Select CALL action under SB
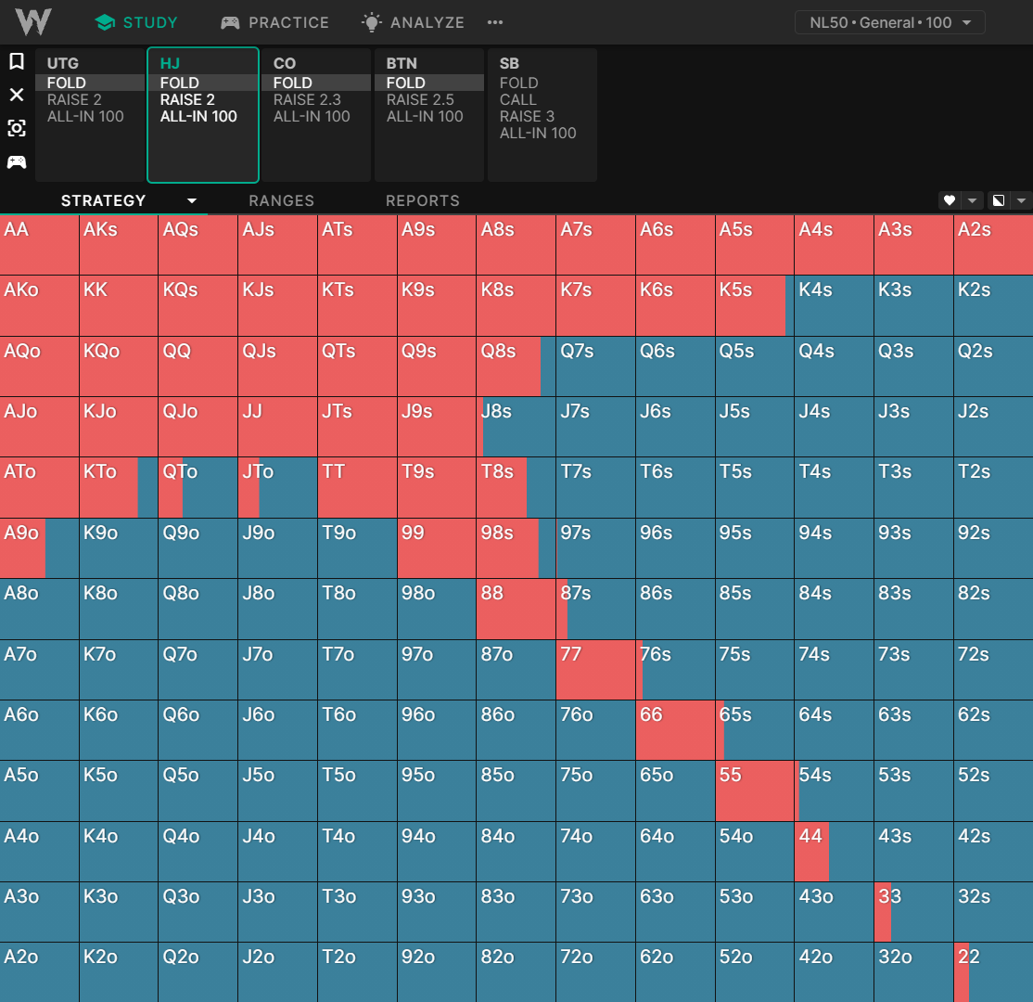 (517, 99)
